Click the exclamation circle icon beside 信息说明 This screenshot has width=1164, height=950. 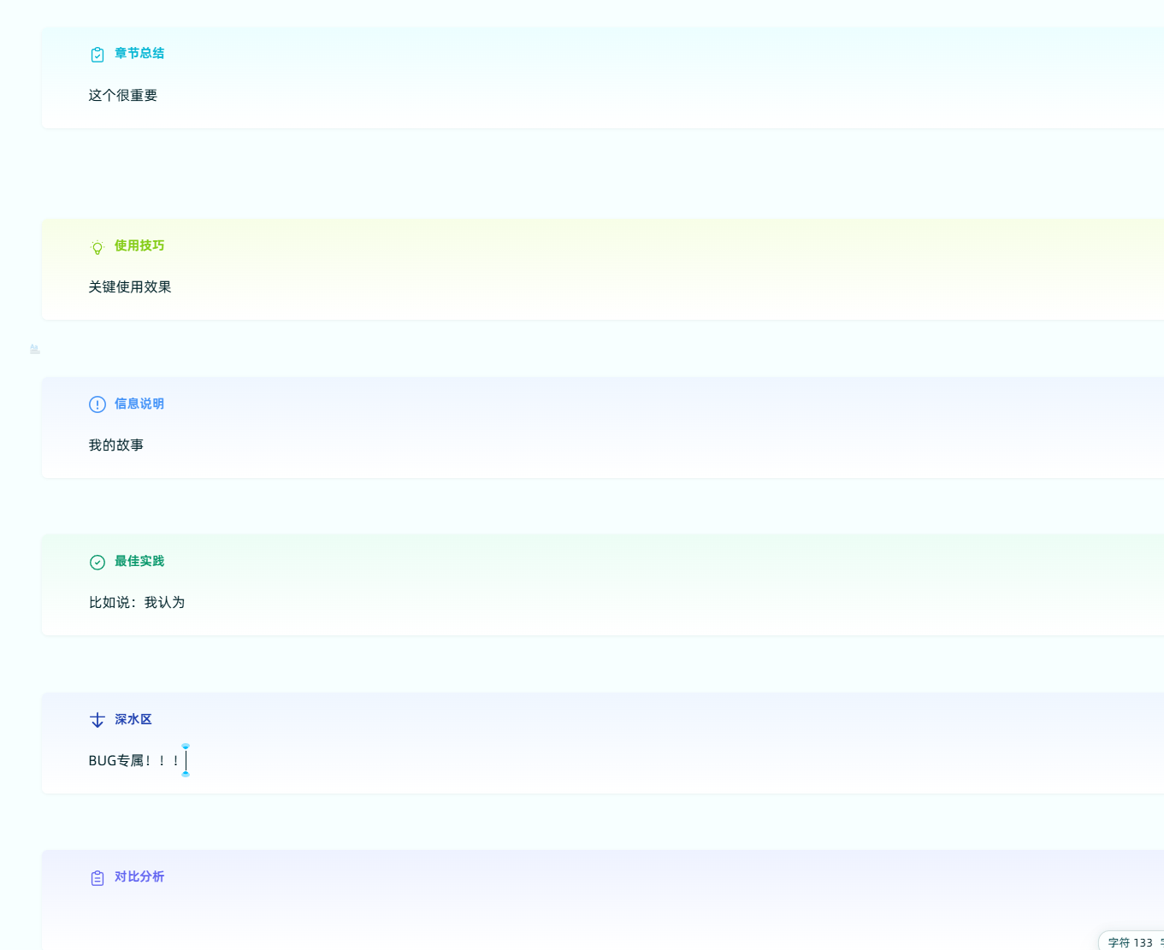click(x=97, y=404)
